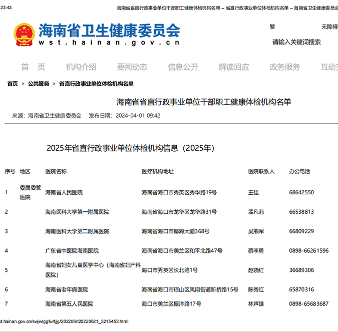Image resolution: width=338 pixels, height=332 pixels.
Task: Click the contact name 赵晓红
Action: [256, 270]
